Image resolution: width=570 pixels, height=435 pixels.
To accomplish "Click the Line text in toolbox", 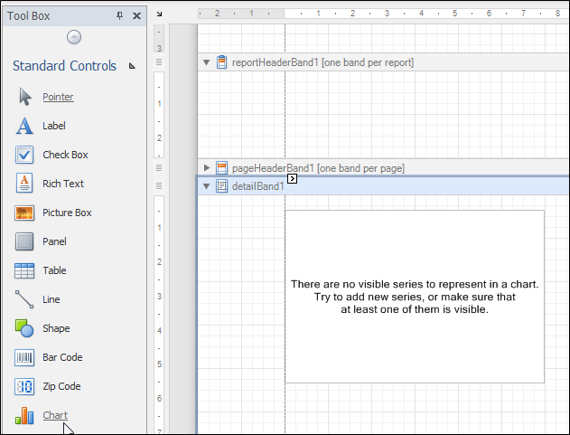I will (51, 299).
